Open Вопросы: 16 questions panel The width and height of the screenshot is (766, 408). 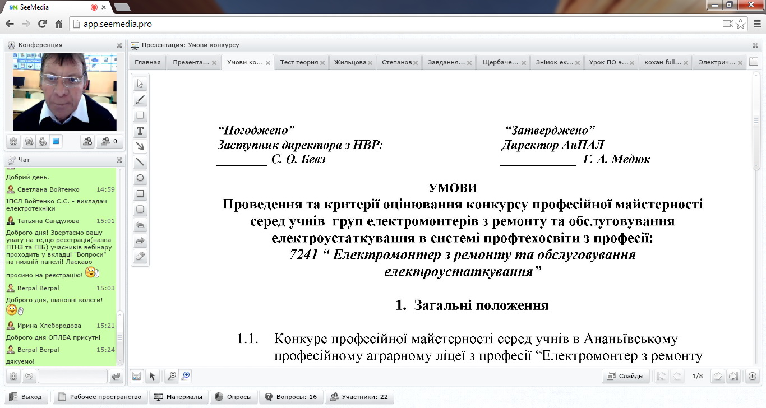pos(291,397)
